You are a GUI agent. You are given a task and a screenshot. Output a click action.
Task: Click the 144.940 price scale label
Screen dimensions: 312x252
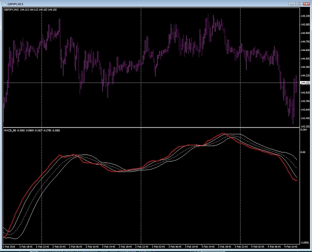[x=305, y=33]
